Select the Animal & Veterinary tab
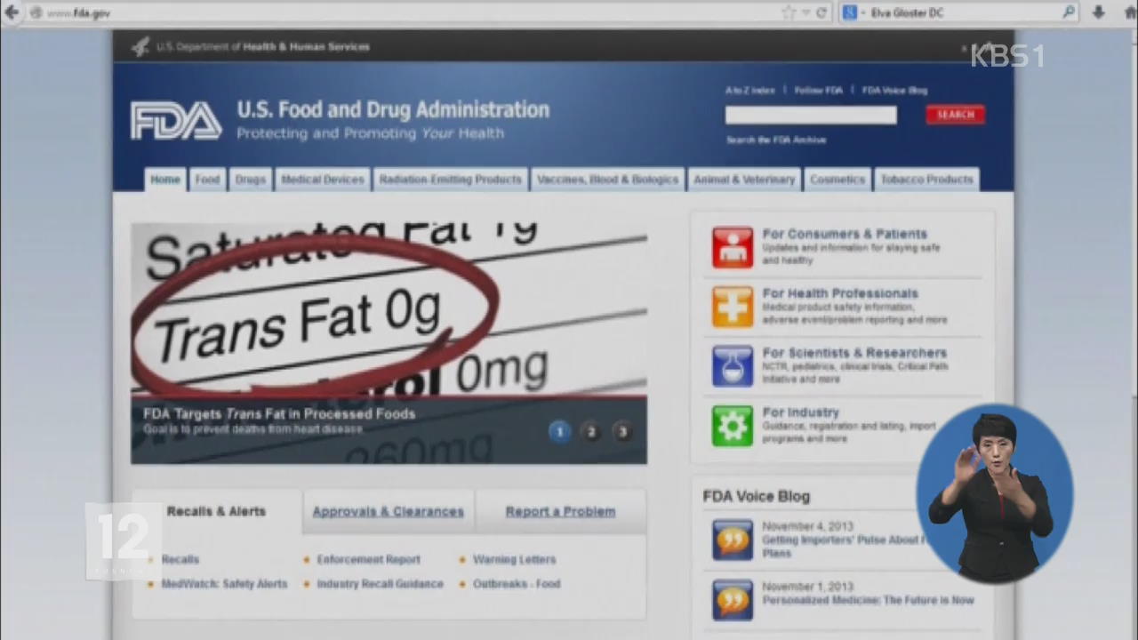The width and height of the screenshot is (1138, 640). [744, 180]
